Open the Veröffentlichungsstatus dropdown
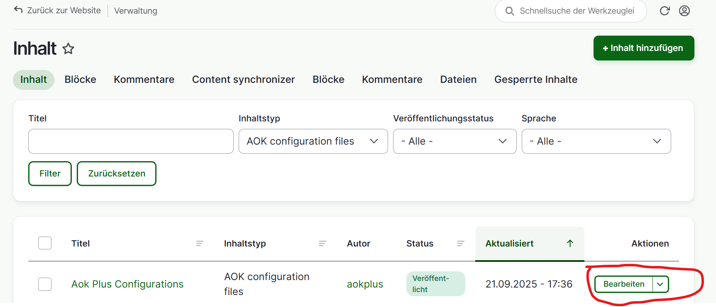 pyautogui.click(x=455, y=141)
